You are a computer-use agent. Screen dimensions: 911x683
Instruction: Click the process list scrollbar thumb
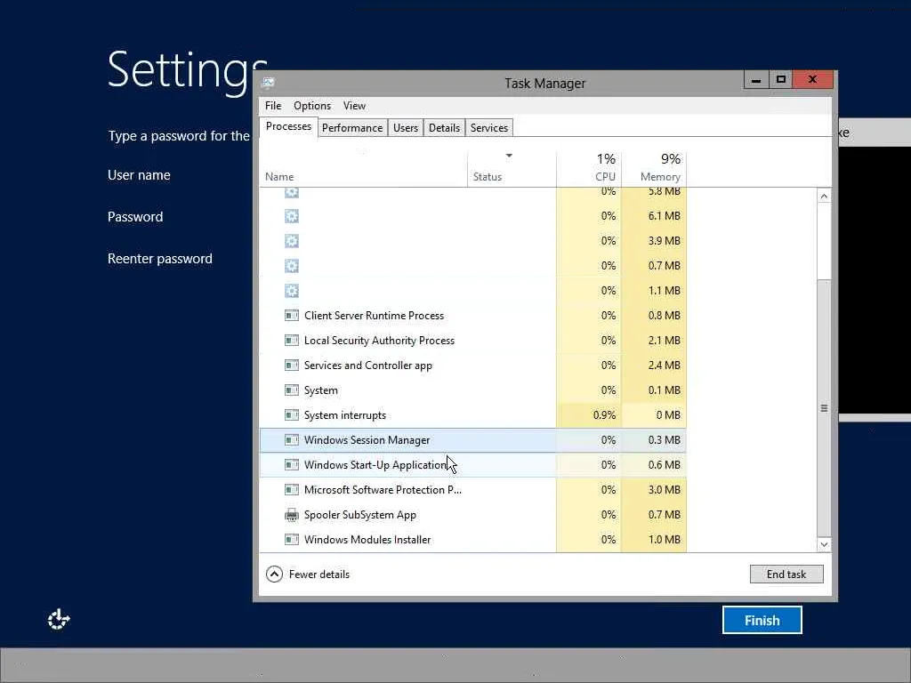824,407
